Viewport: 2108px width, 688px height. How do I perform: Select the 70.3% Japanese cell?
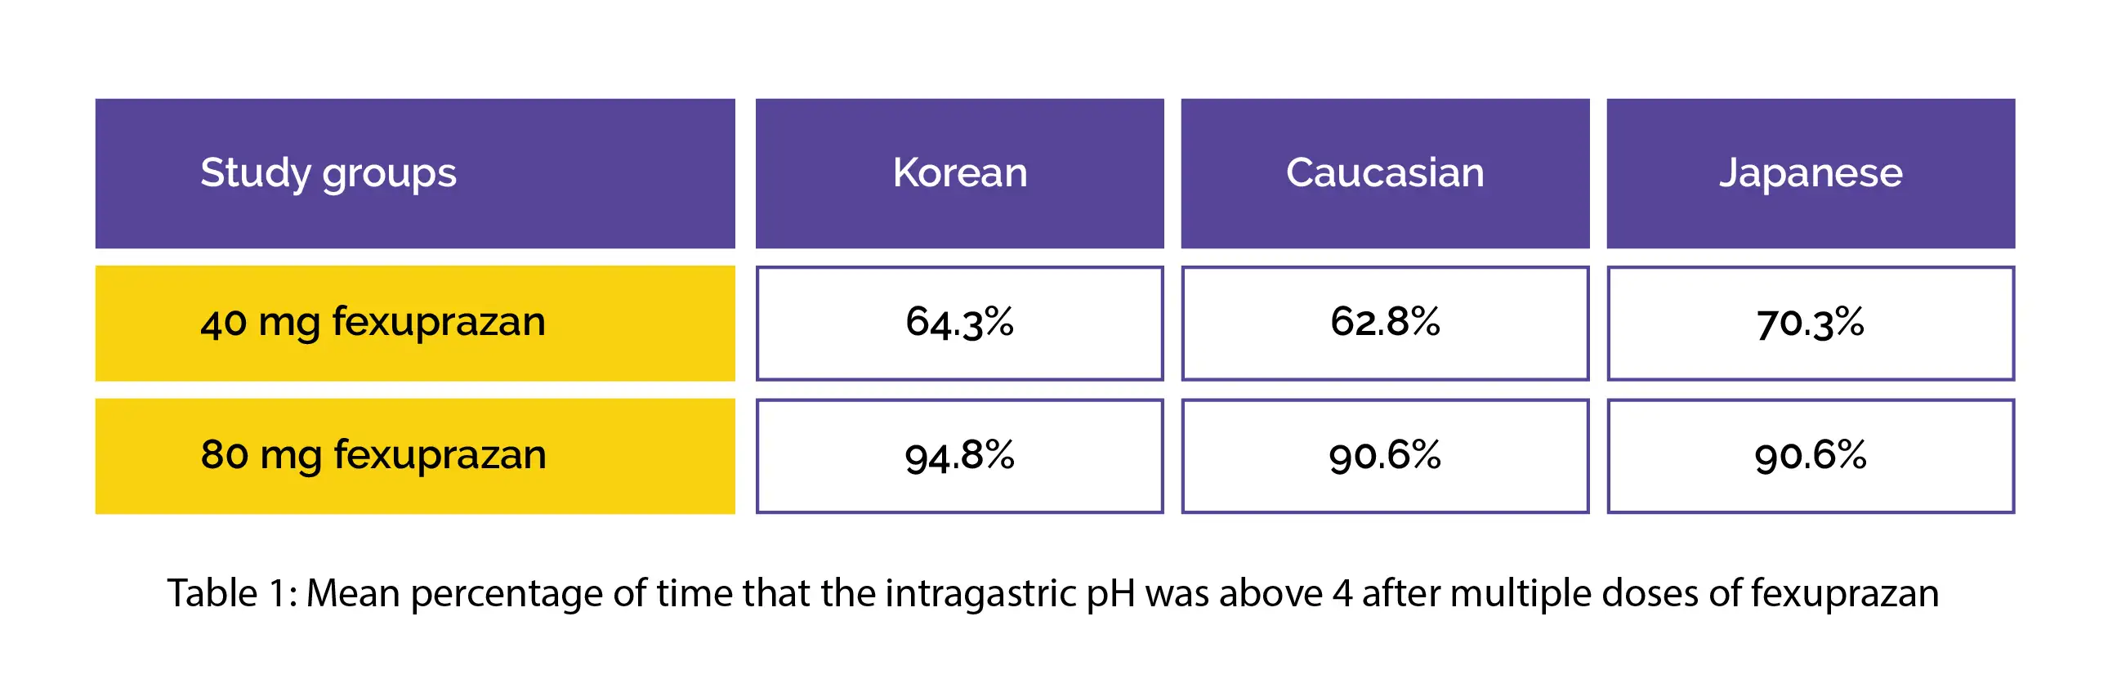tap(1810, 323)
